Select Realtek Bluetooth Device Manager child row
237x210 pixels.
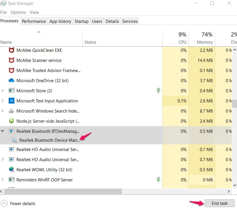pyautogui.click(x=116, y=140)
